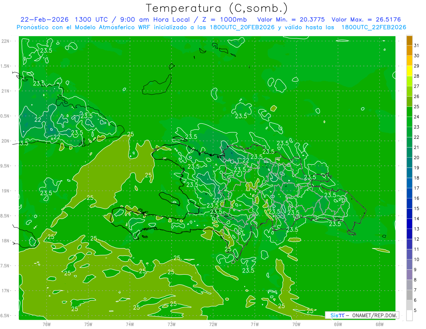Select the "Valor Min. = 20.3775" text

291,20
